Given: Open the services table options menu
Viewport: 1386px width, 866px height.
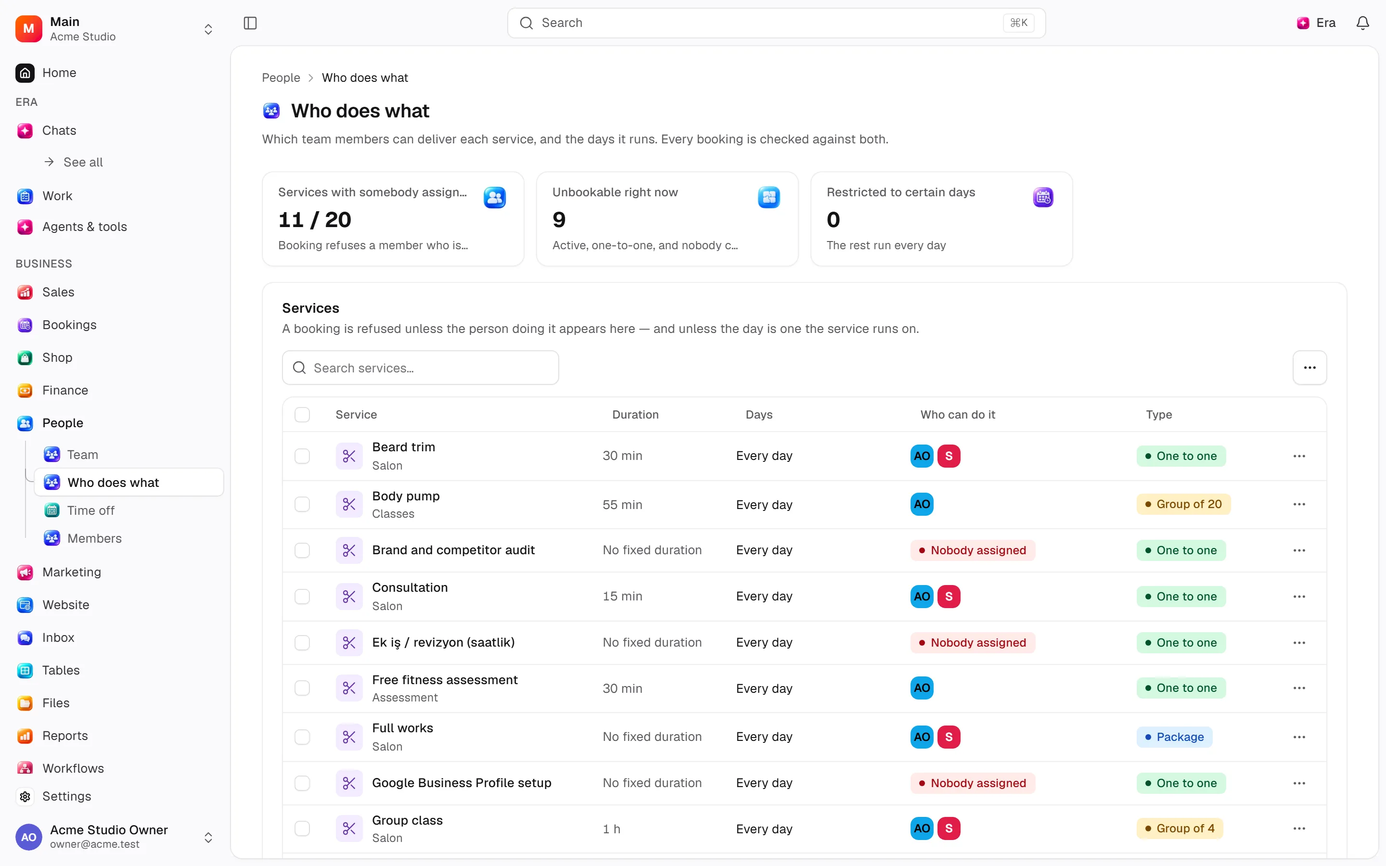Looking at the screenshot, I should click(x=1309, y=368).
